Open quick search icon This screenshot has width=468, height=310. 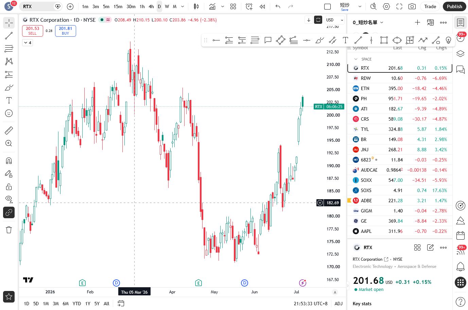click(374, 6)
